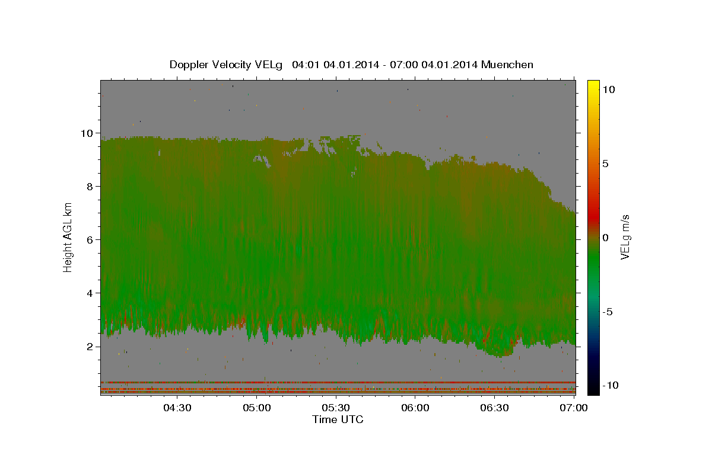Click the colorbar value "10" at top

tap(609, 89)
